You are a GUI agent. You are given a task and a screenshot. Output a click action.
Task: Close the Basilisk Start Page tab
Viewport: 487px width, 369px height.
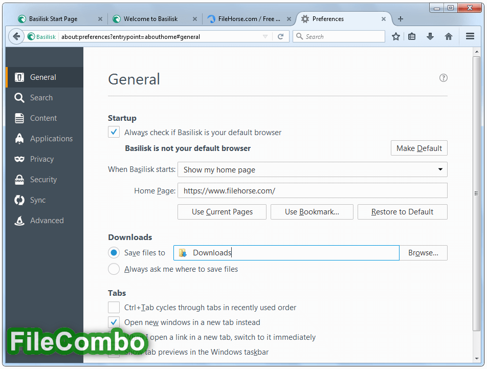coord(100,19)
